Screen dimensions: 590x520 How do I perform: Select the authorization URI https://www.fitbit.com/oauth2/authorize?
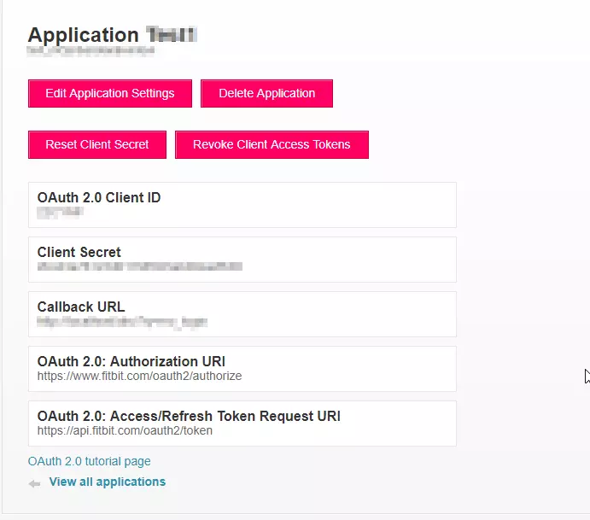pyautogui.click(x=139, y=376)
